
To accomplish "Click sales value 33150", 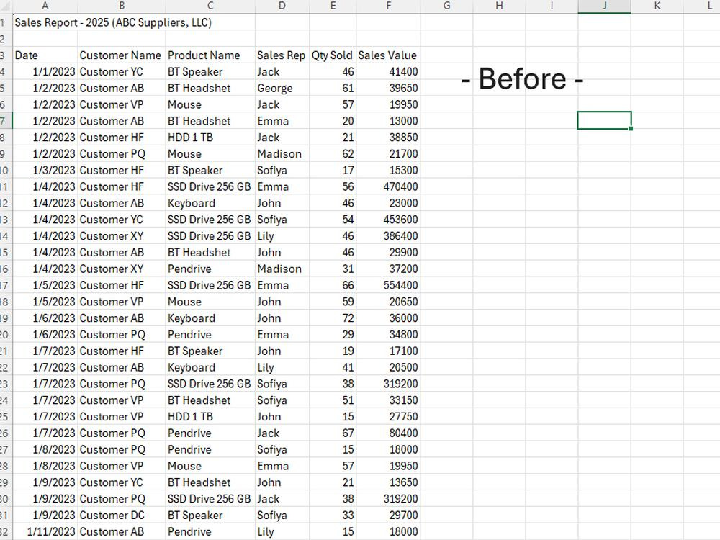I will [x=389, y=400].
